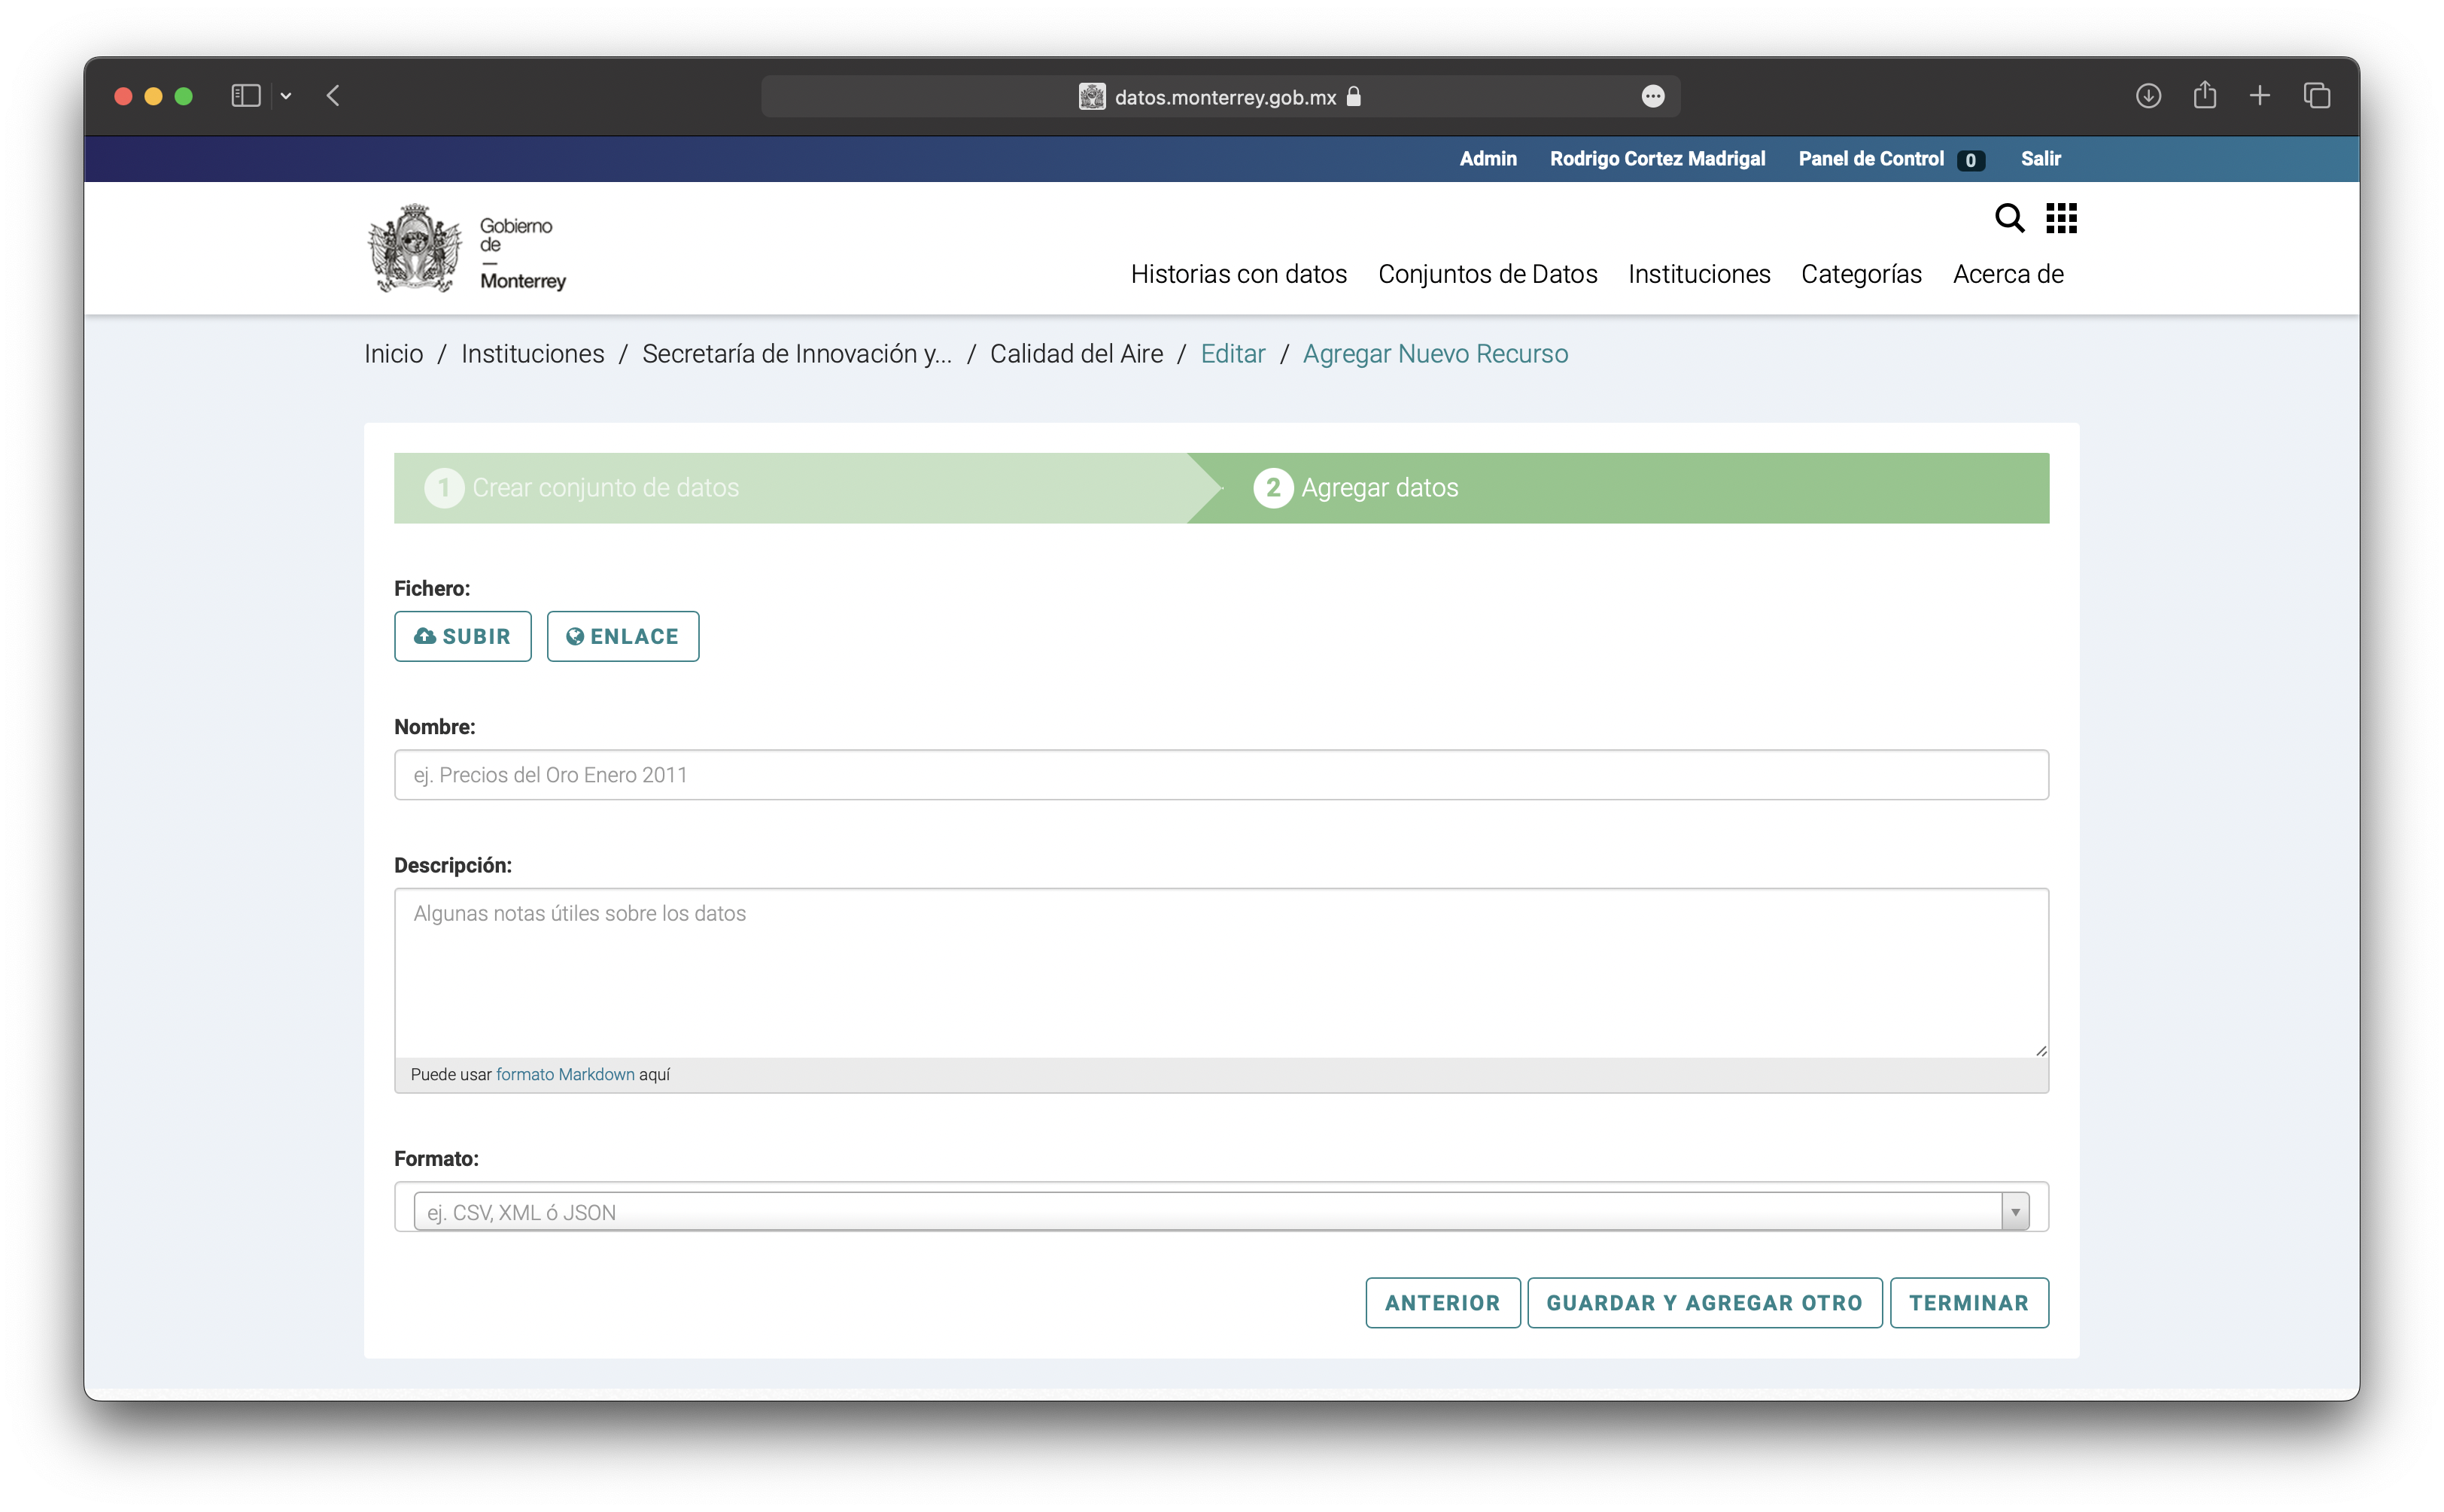This screenshot has width=2444, height=1512.
Task: Open Calidad del Aire breadcrumb
Action: click(x=1076, y=354)
